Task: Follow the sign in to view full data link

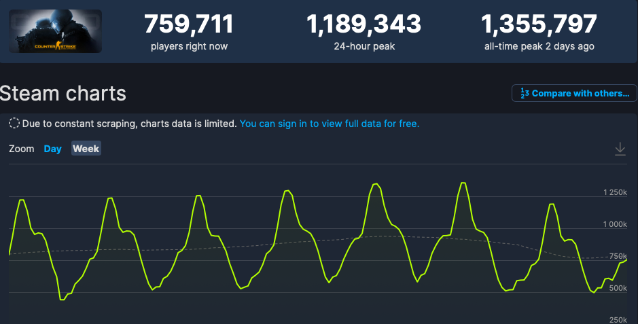Action: pyautogui.click(x=330, y=124)
